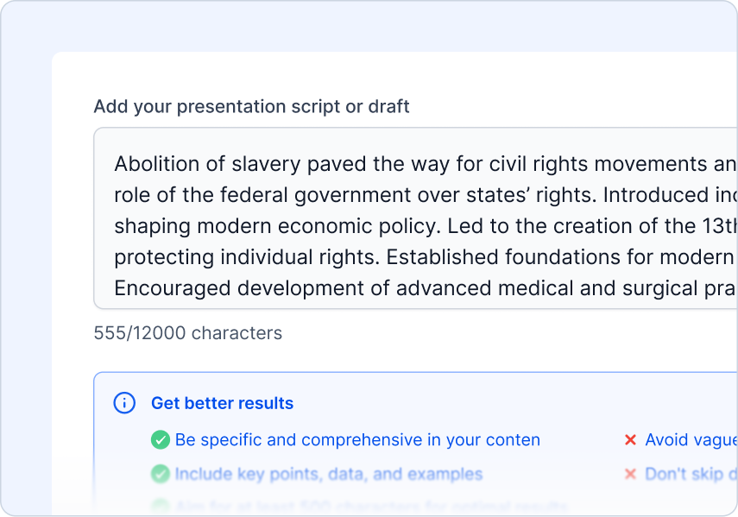Collapse the tips section under the text area
The width and height of the screenshot is (738, 517).
pos(222,402)
